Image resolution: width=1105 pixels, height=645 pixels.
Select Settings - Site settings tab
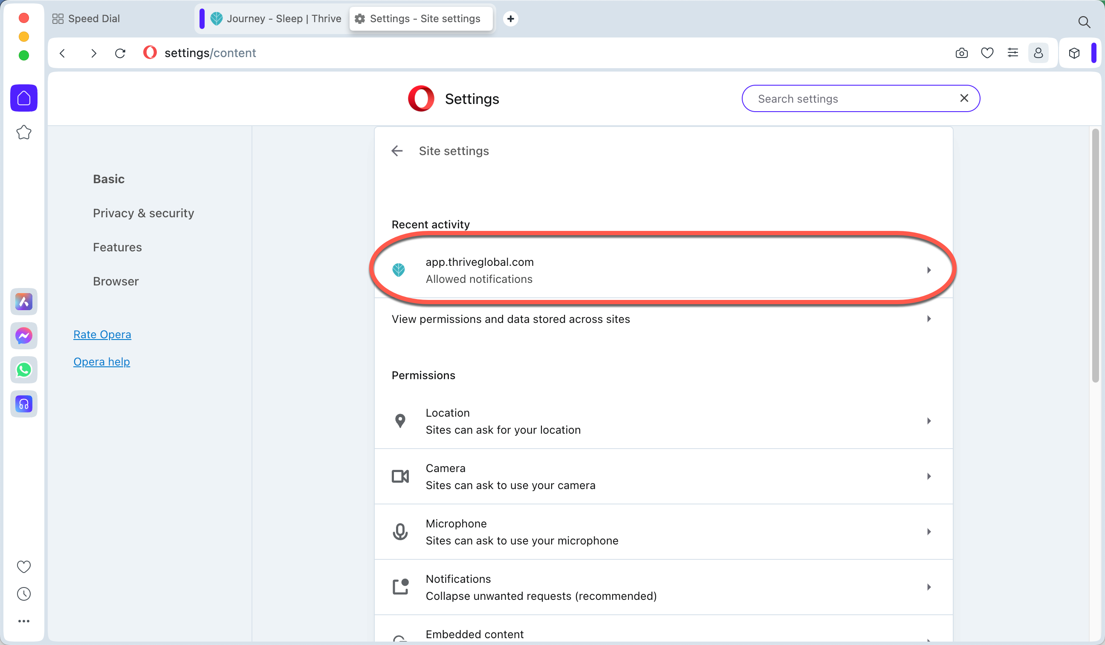(421, 18)
